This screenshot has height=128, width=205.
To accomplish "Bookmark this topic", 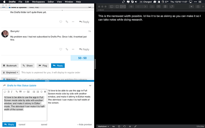I will point(10,66).
